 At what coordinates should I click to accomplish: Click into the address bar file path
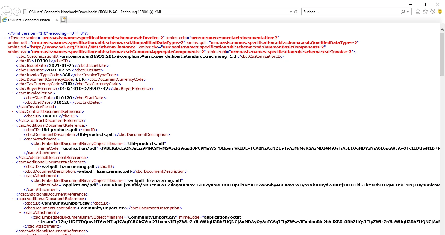[x=150, y=12]
